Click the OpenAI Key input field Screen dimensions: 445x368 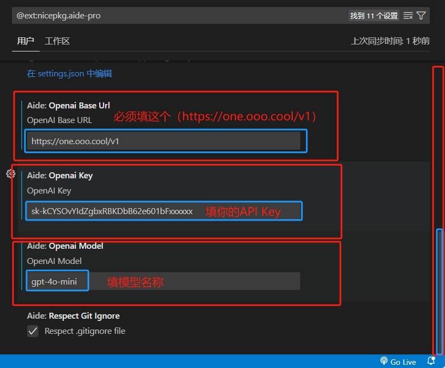[163, 211]
